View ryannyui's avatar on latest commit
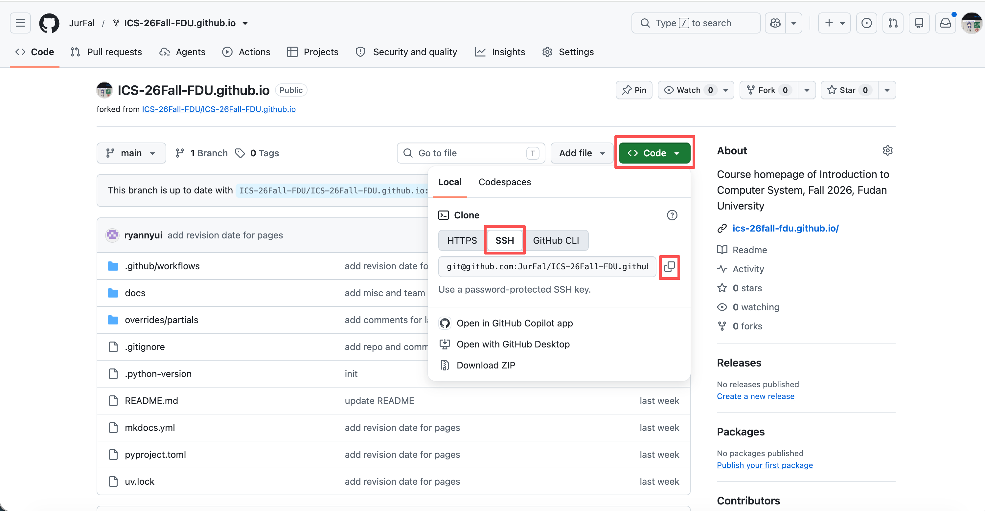985x511 pixels. pos(112,235)
